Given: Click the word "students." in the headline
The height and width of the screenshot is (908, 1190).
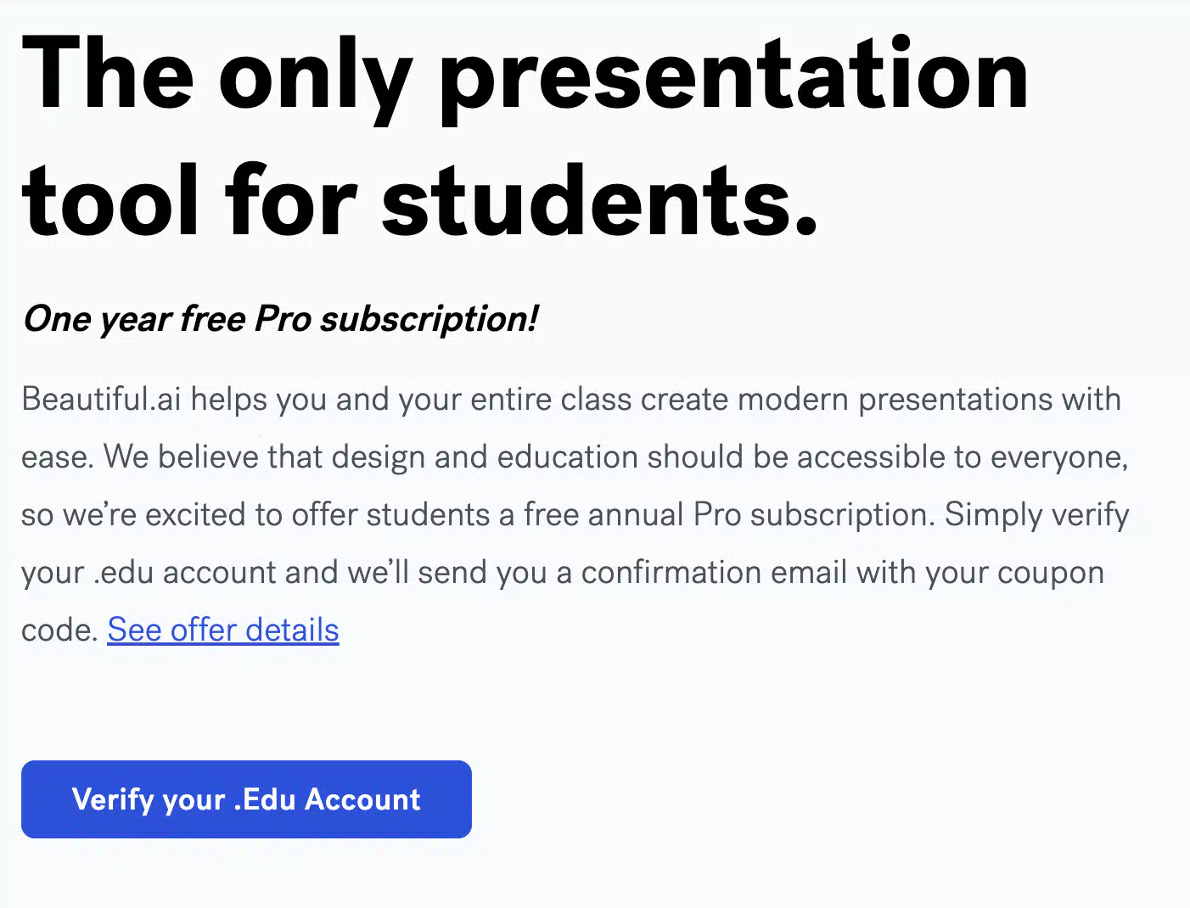Looking at the screenshot, I should pos(600,200).
